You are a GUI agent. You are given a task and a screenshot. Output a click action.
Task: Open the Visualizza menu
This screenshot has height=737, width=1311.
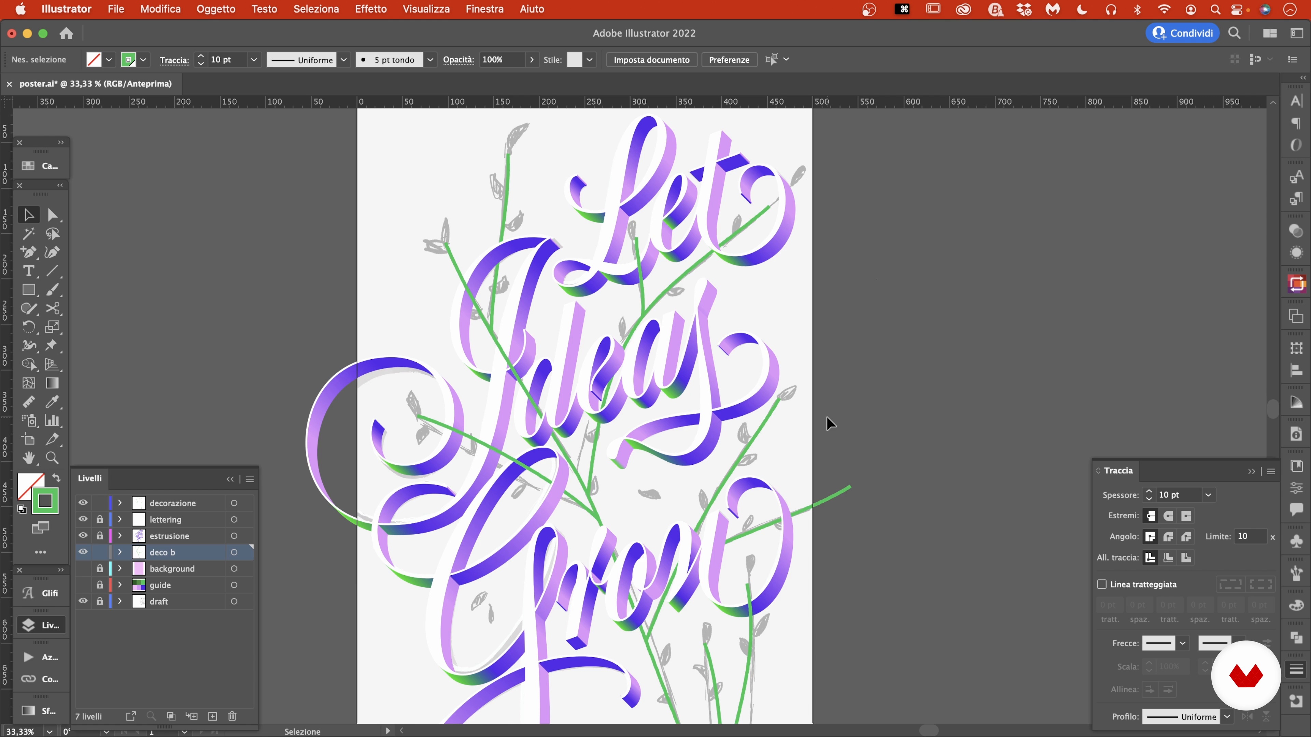point(426,9)
